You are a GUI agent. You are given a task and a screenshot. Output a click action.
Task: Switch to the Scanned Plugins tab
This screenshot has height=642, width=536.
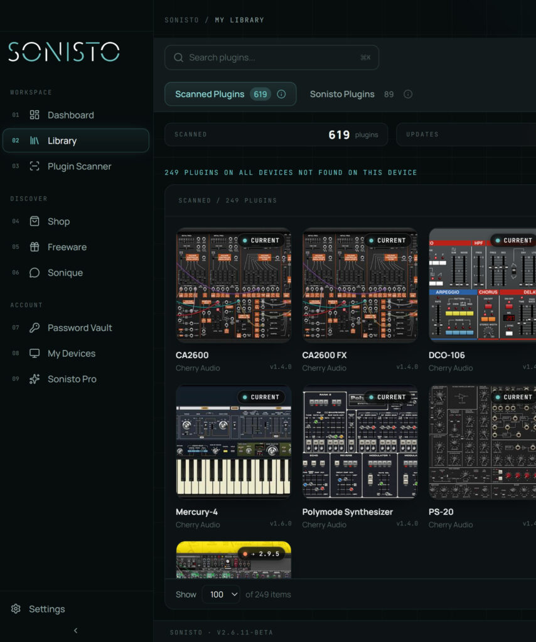(230, 94)
